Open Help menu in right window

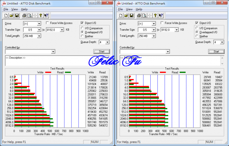coord(139,9)
